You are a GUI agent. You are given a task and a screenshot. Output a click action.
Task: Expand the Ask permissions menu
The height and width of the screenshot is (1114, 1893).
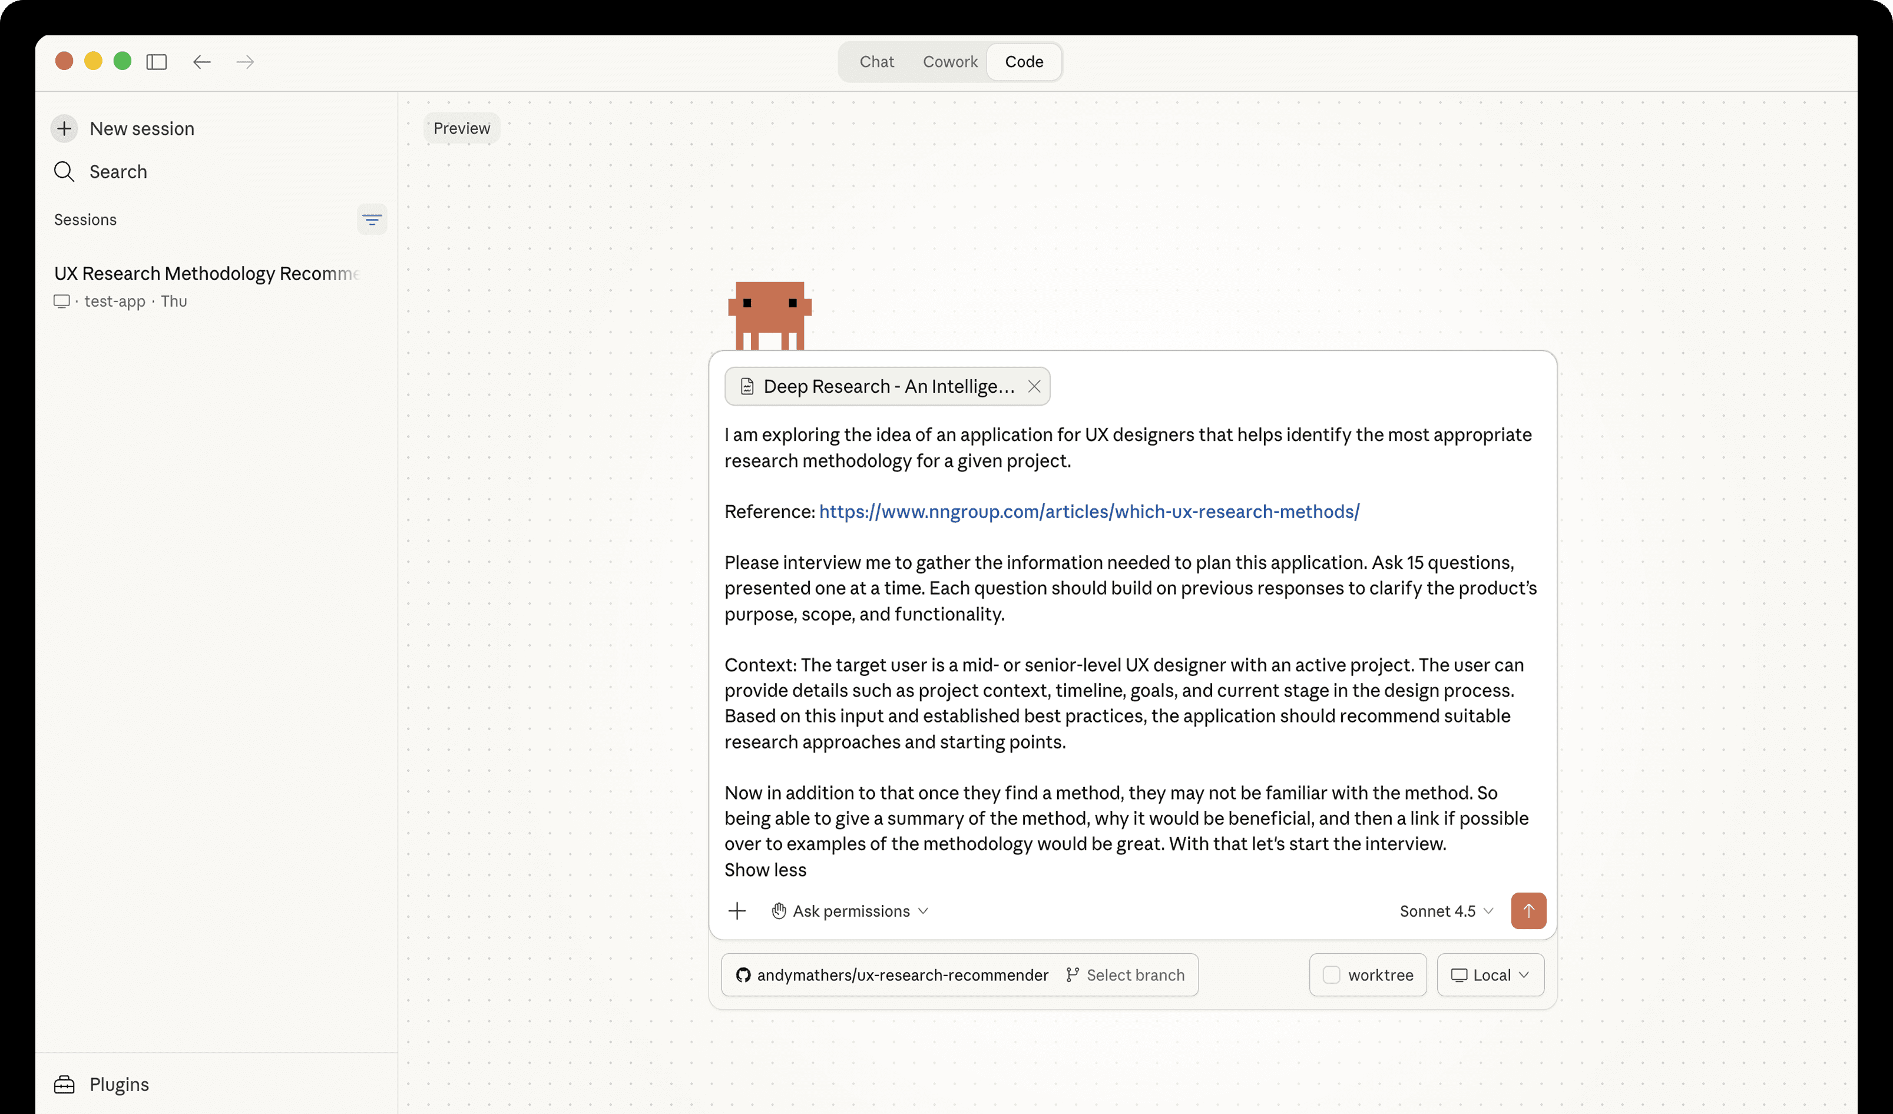(x=849, y=910)
